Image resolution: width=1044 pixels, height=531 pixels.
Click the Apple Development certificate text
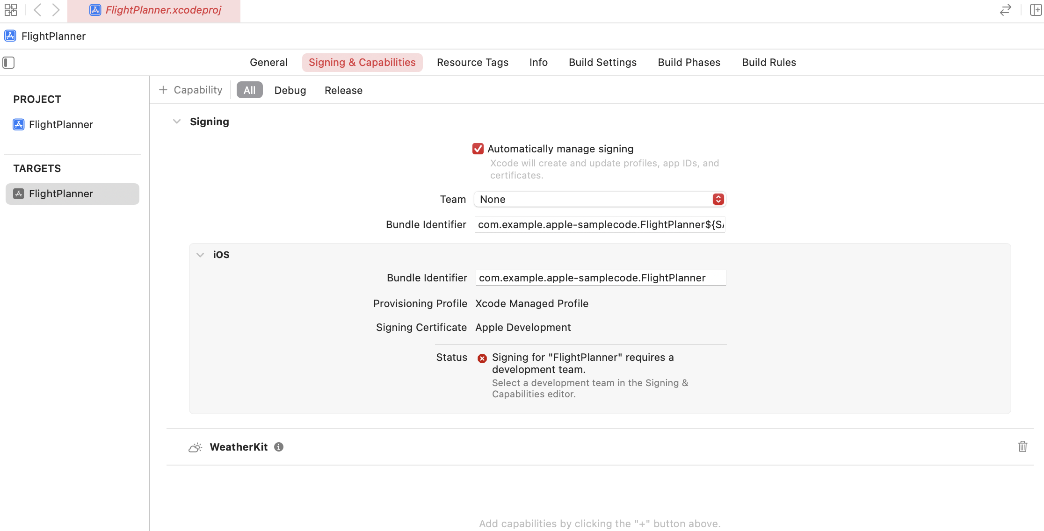click(x=523, y=327)
